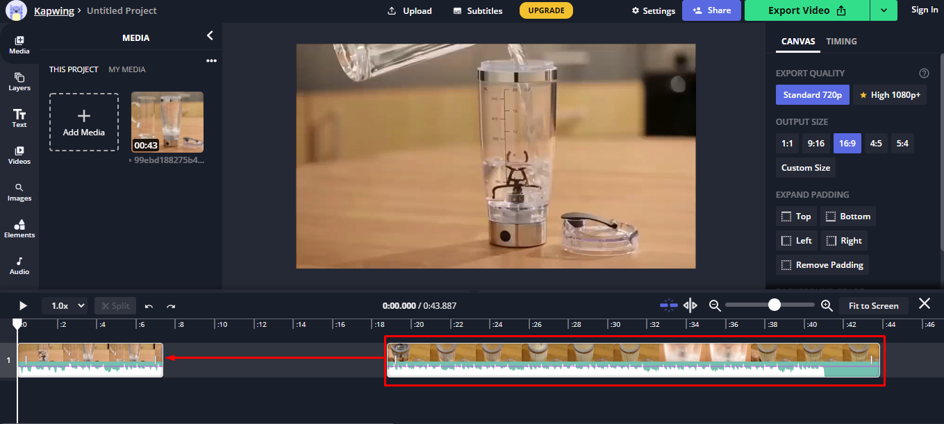
Task: Open the Text tool panel
Action: 19,119
